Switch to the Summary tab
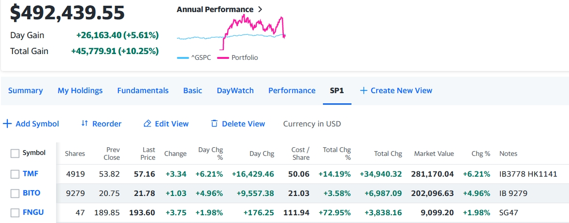The width and height of the screenshot is (569, 223). point(25,91)
